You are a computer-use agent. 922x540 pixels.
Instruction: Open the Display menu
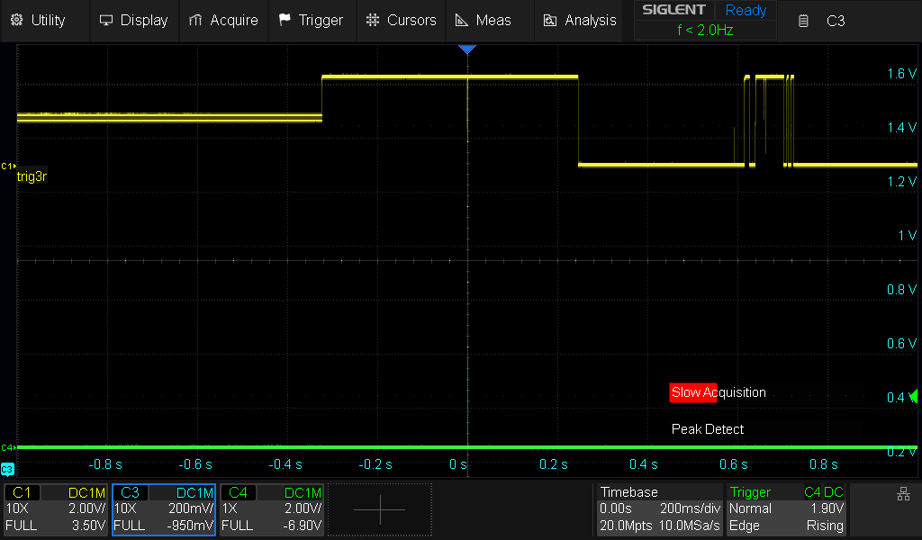coord(133,20)
